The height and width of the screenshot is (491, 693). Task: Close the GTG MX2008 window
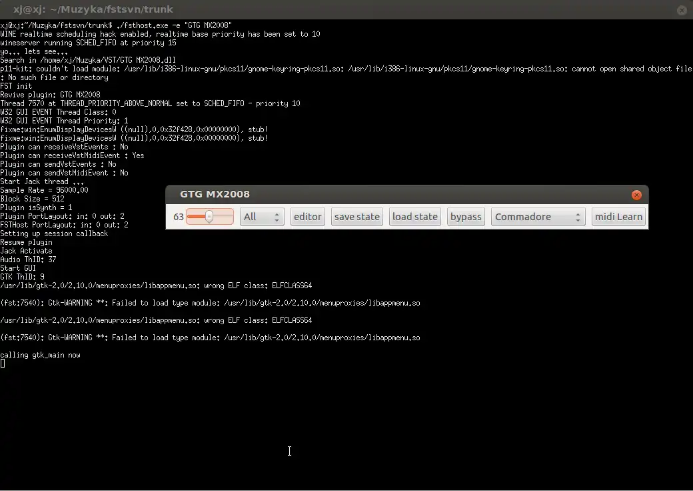pos(636,195)
